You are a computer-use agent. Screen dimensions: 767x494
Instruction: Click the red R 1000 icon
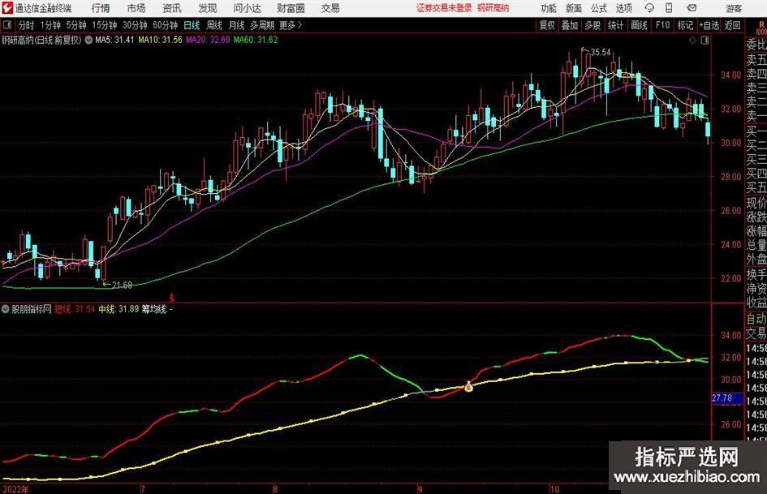[x=761, y=28]
